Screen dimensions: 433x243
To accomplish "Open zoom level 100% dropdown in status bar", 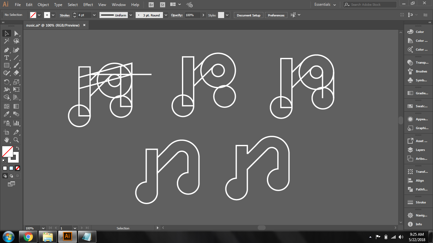I will point(43,228).
